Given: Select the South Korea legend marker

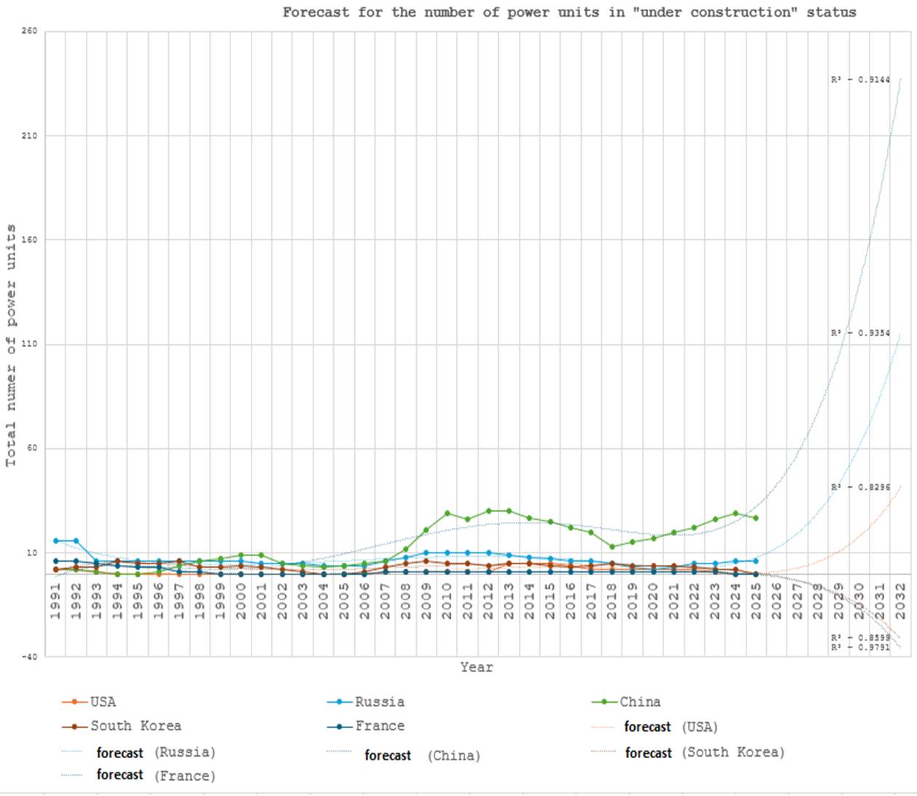Looking at the screenshot, I should coord(74,727).
